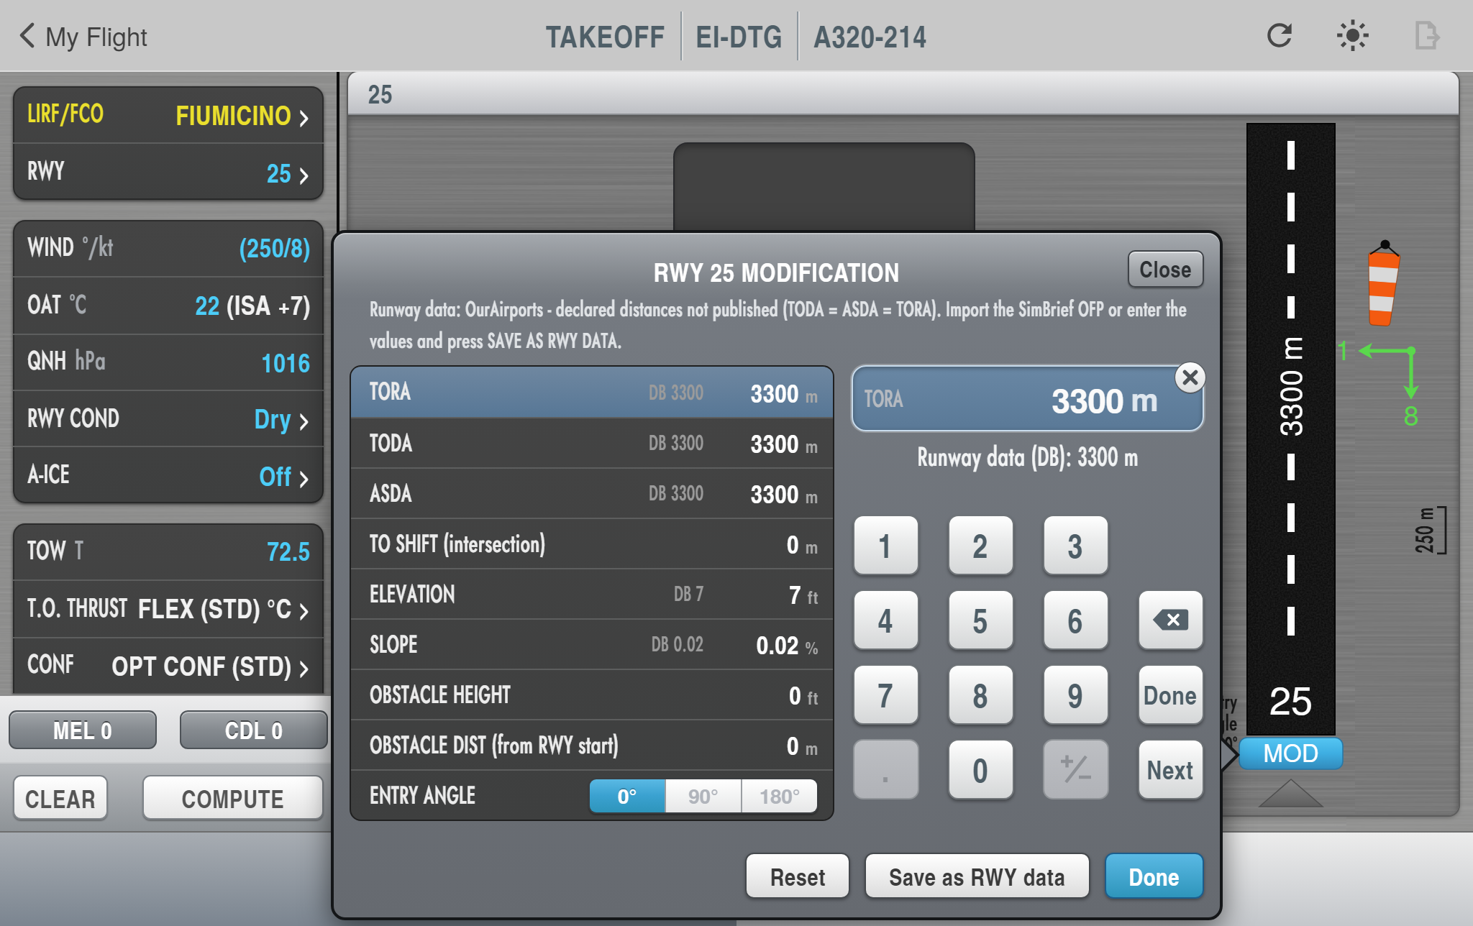Open MEL 0 items
This screenshot has width=1473, height=926.
(83, 730)
